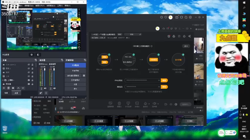250x140 pixels.
Task: Open source properties gear in OBS
Action: click(13, 88)
